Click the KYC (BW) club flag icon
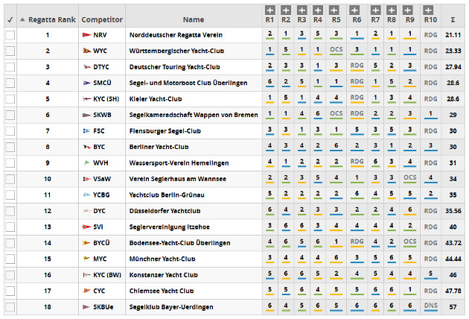 tap(86, 275)
